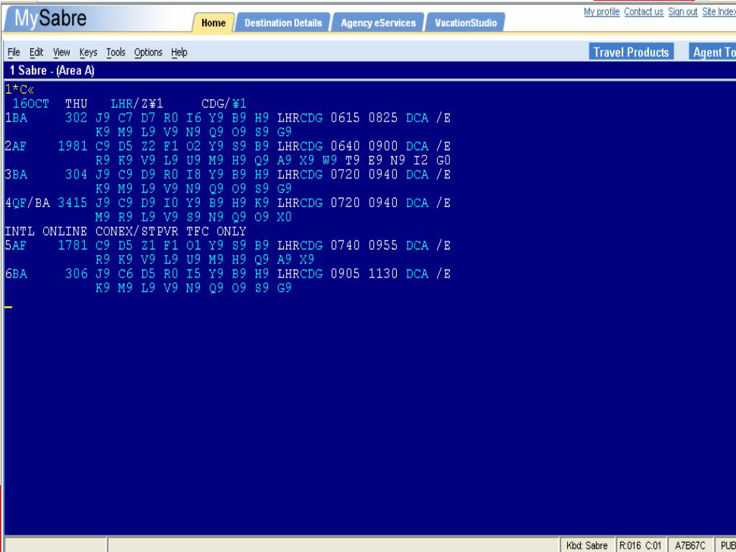The width and height of the screenshot is (736, 552).
Task: Open the Help menu
Action: click(179, 52)
